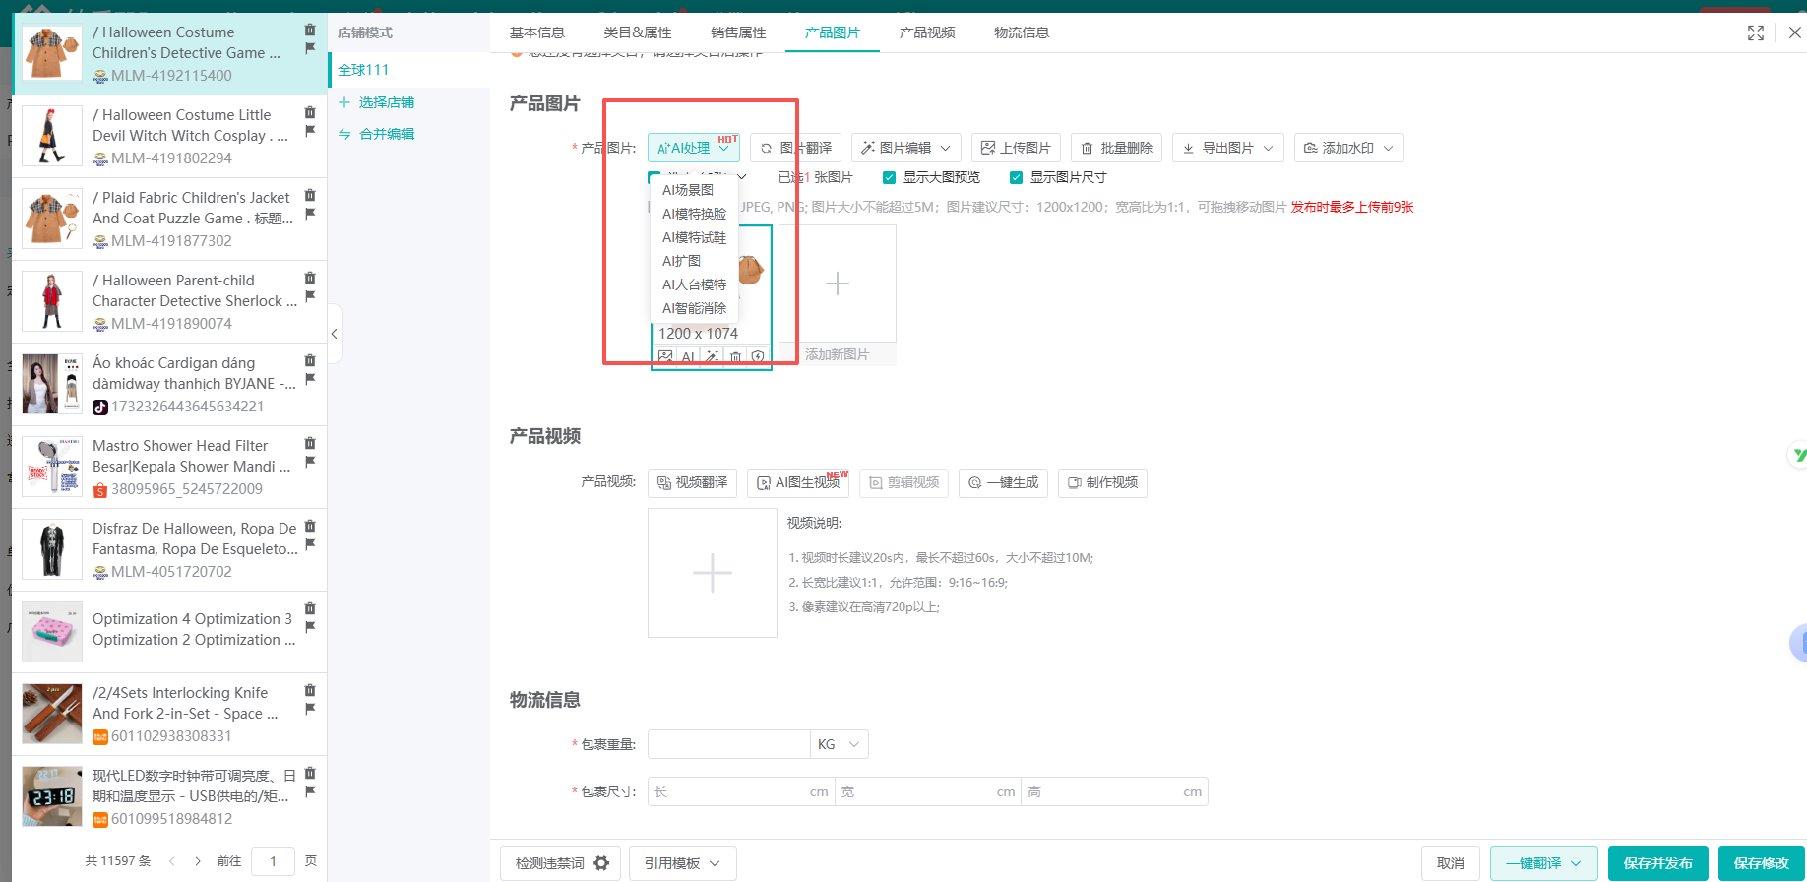
Task: Click the plus icon to add a new image
Action: pyautogui.click(x=837, y=283)
